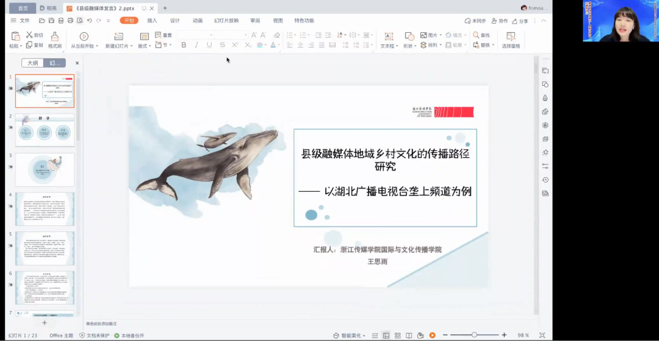Click the 协作 collaboration button
The height and width of the screenshot is (341, 659).
click(x=499, y=21)
